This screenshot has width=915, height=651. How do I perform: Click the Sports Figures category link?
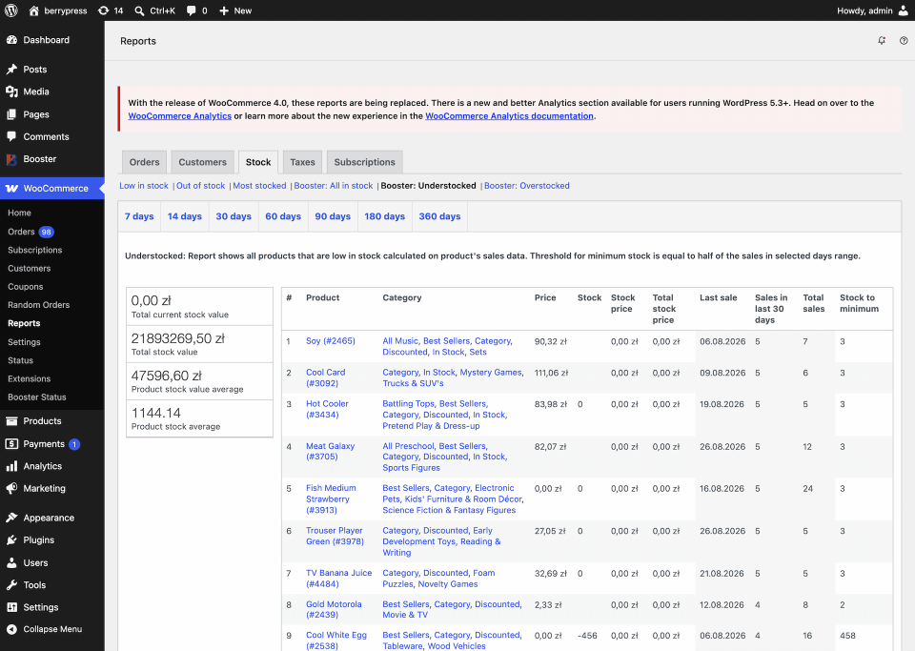click(x=411, y=468)
